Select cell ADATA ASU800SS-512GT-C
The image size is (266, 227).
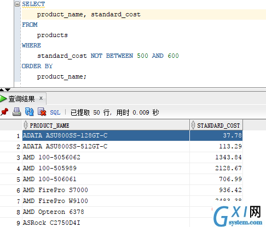pos(106,146)
